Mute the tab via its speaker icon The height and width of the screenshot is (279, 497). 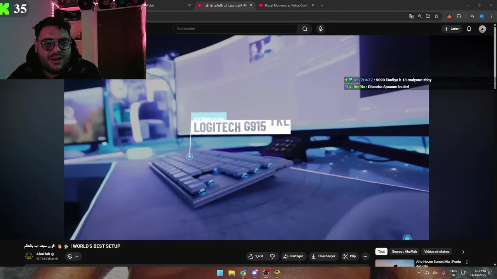(x=245, y=5)
